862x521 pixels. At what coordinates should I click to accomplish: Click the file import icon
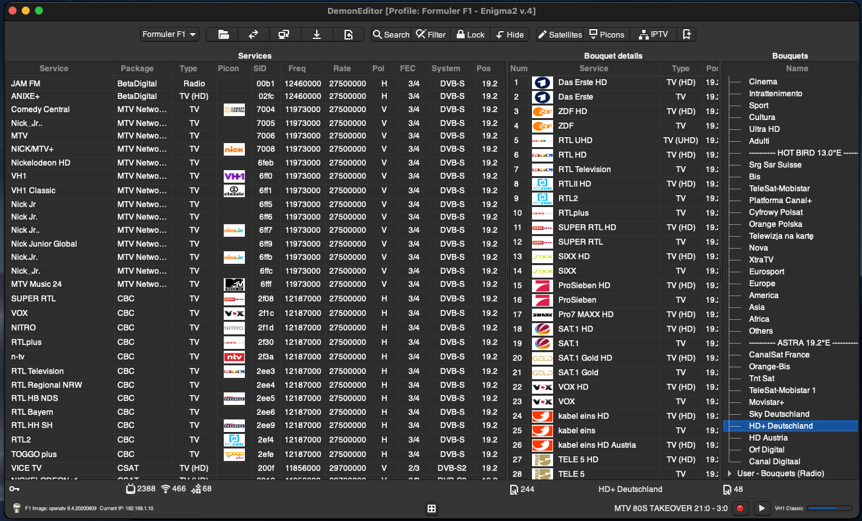(348, 34)
